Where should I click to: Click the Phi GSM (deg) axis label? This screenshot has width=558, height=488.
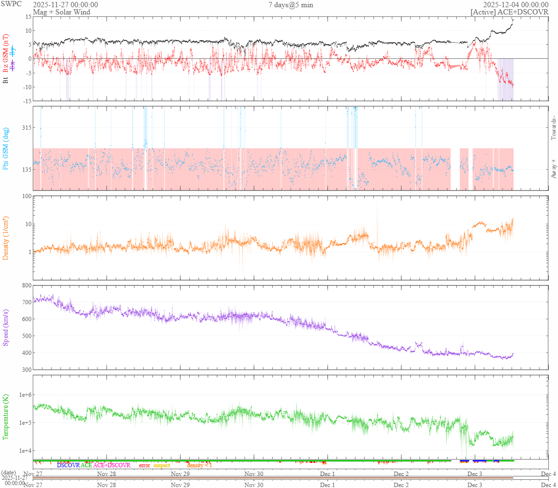(x=5, y=148)
